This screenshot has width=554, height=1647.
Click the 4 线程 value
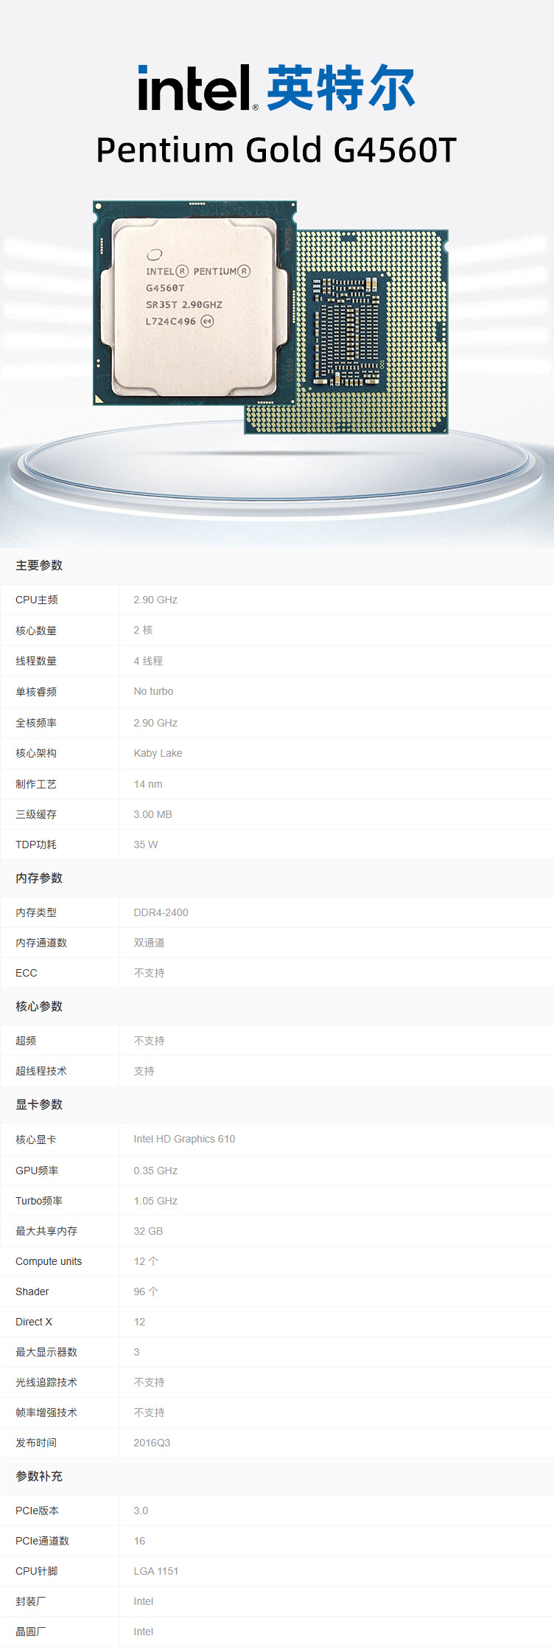(148, 661)
